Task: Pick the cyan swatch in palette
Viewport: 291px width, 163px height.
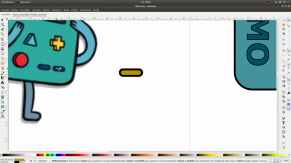Action: point(55,155)
